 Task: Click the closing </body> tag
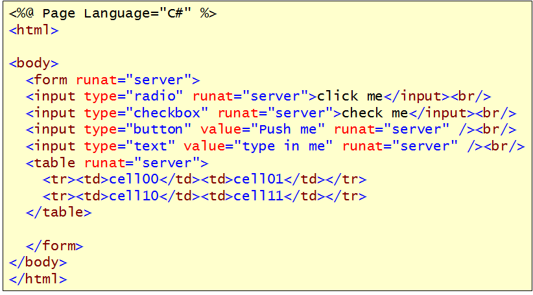38,263
